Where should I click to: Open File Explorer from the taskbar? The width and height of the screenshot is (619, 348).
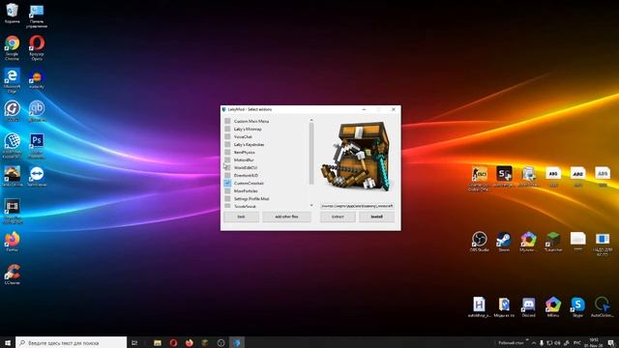click(x=158, y=343)
